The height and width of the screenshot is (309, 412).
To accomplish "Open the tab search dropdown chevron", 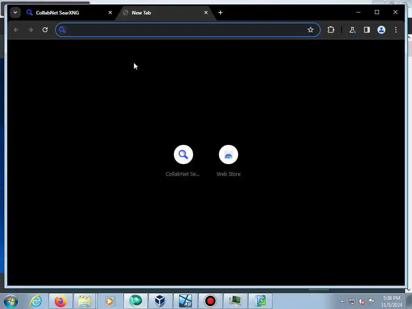I will [15, 12].
